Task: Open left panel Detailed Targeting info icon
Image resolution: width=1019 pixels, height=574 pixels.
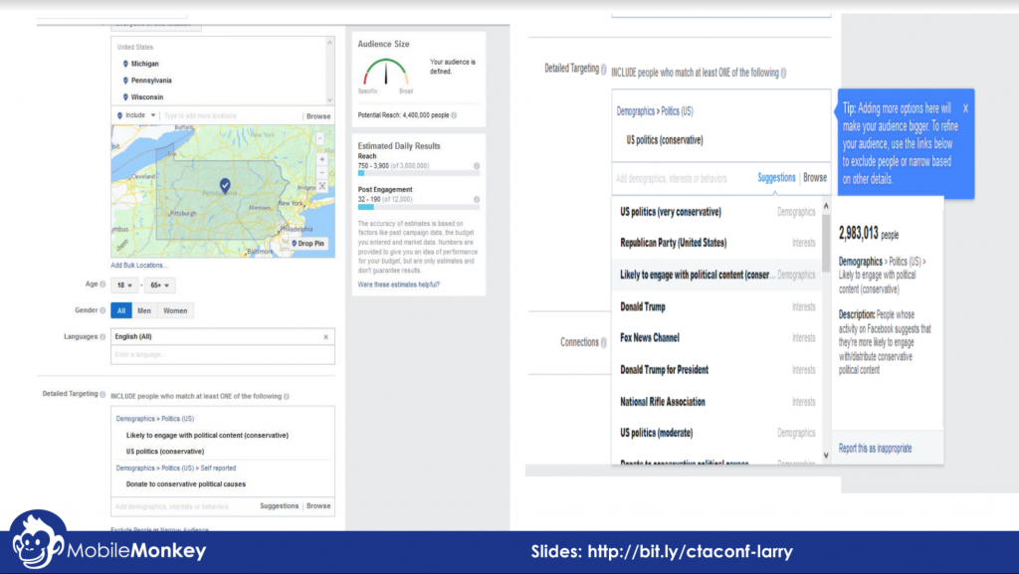Action: [x=102, y=394]
